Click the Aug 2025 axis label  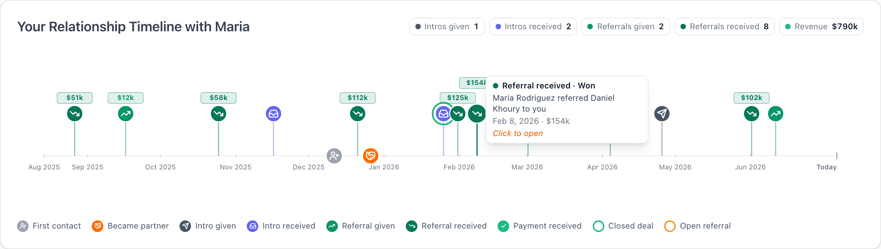pyautogui.click(x=44, y=167)
